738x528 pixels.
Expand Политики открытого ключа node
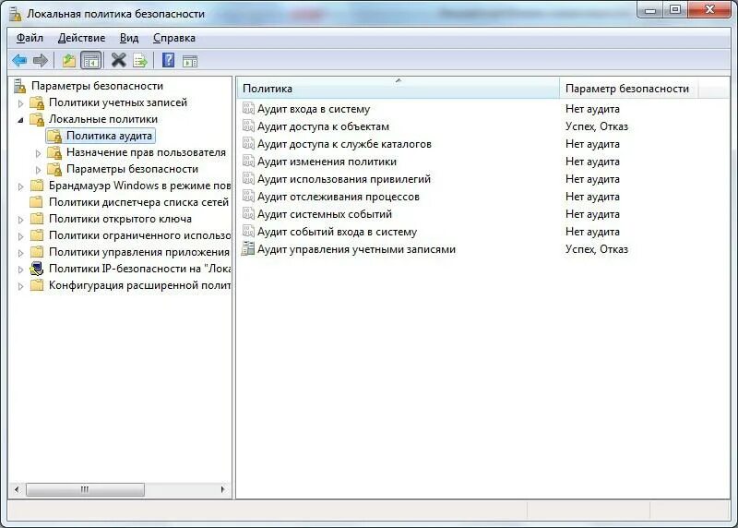(20, 220)
